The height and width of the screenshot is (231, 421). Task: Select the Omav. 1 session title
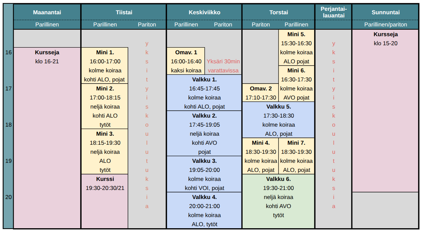click(185, 53)
